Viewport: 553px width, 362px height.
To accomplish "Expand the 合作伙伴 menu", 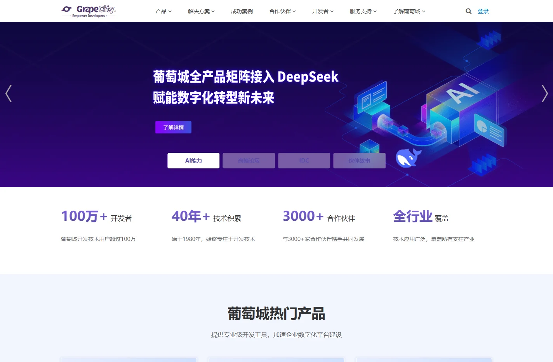I will pyautogui.click(x=282, y=11).
